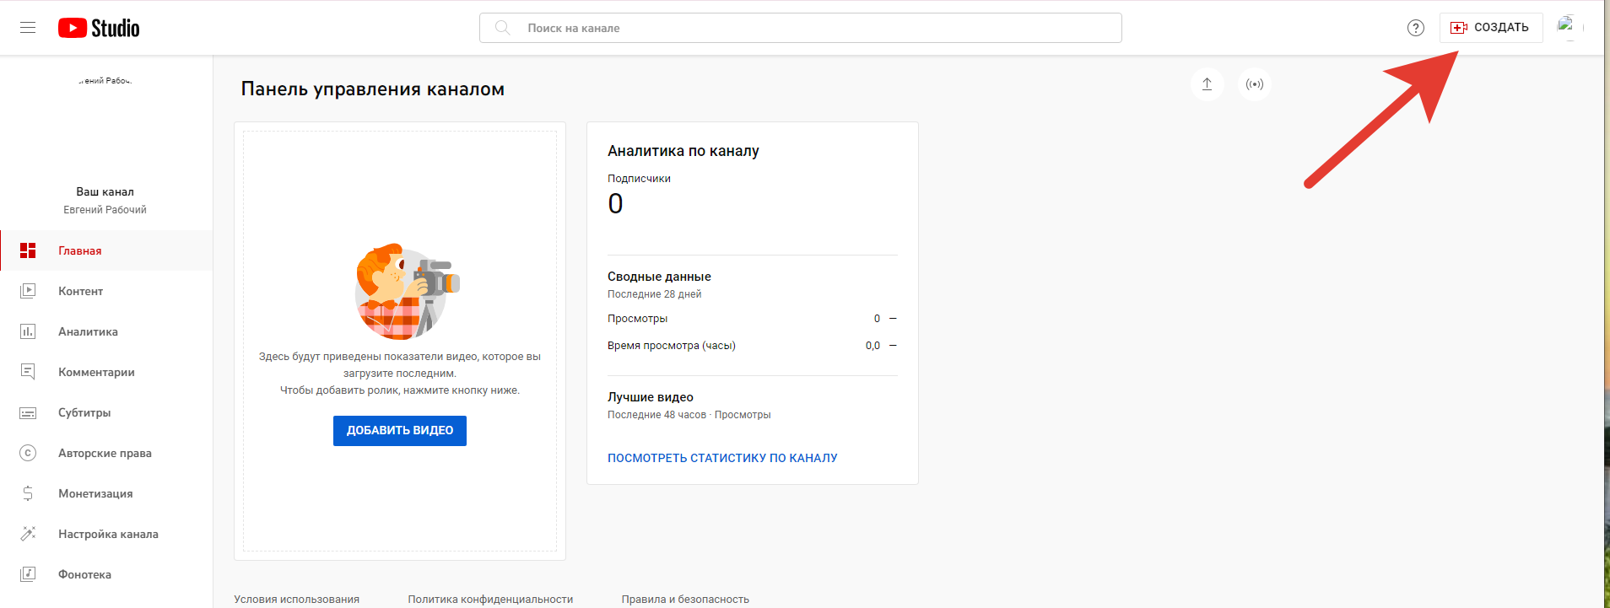
Task: Click the Монетизация dollar icon
Action: [28, 493]
